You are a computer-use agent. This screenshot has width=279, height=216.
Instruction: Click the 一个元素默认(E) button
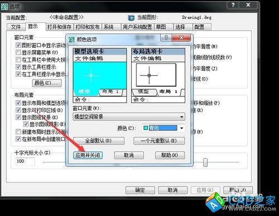(159, 141)
